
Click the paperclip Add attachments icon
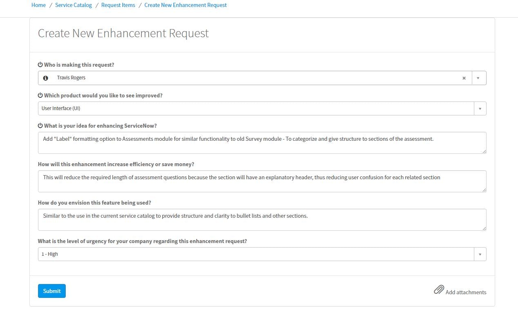439,289
